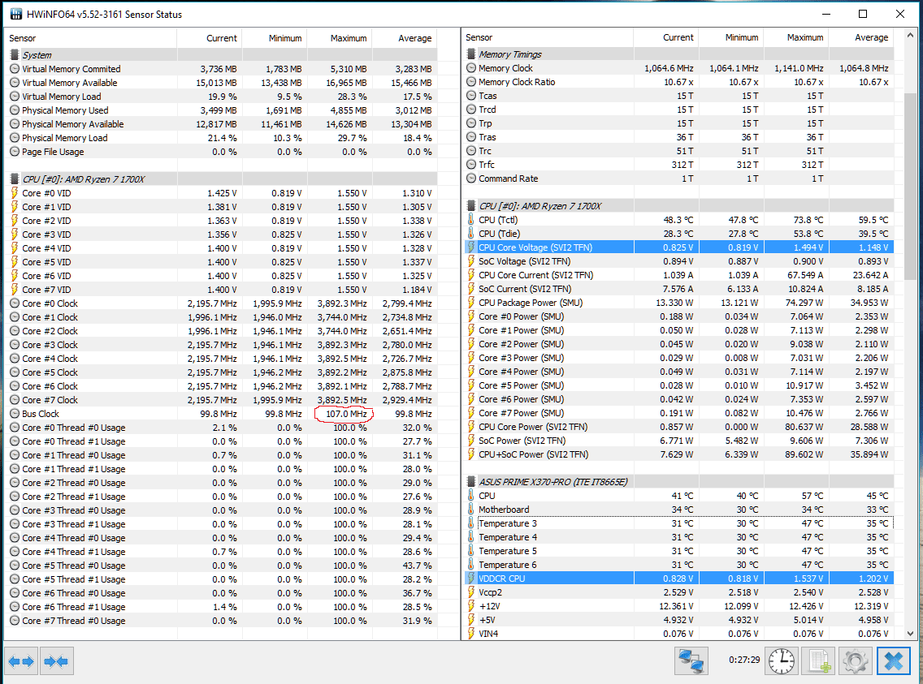Image resolution: width=923 pixels, height=684 pixels.
Task: Select the Core #5 Power (SMU) row
Action: coord(679,385)
